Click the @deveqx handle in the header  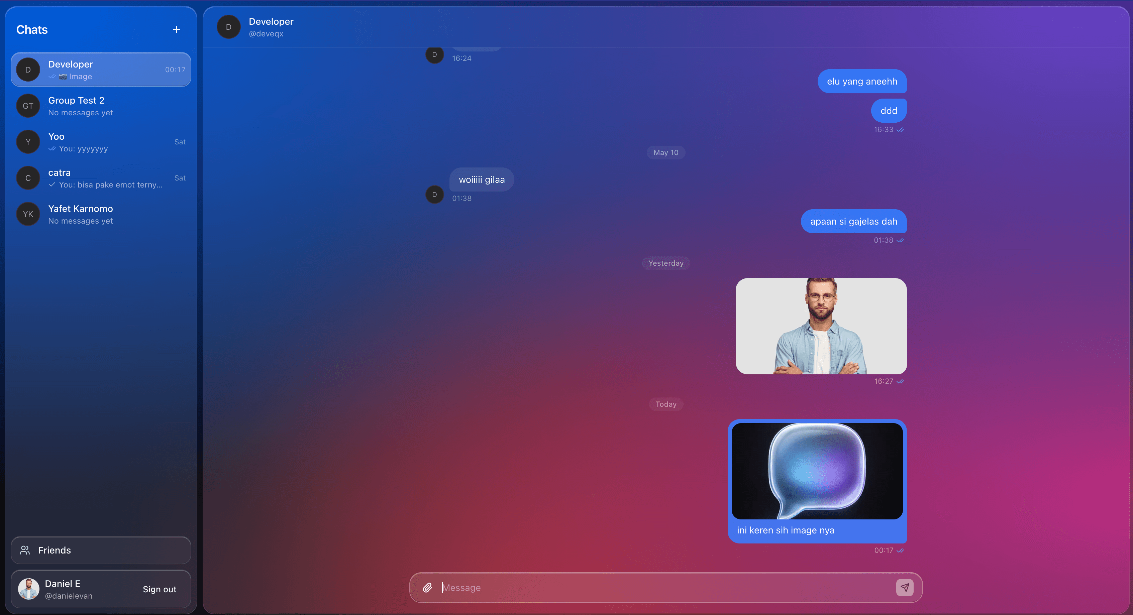pyautogui.click(x=266, y=34)
